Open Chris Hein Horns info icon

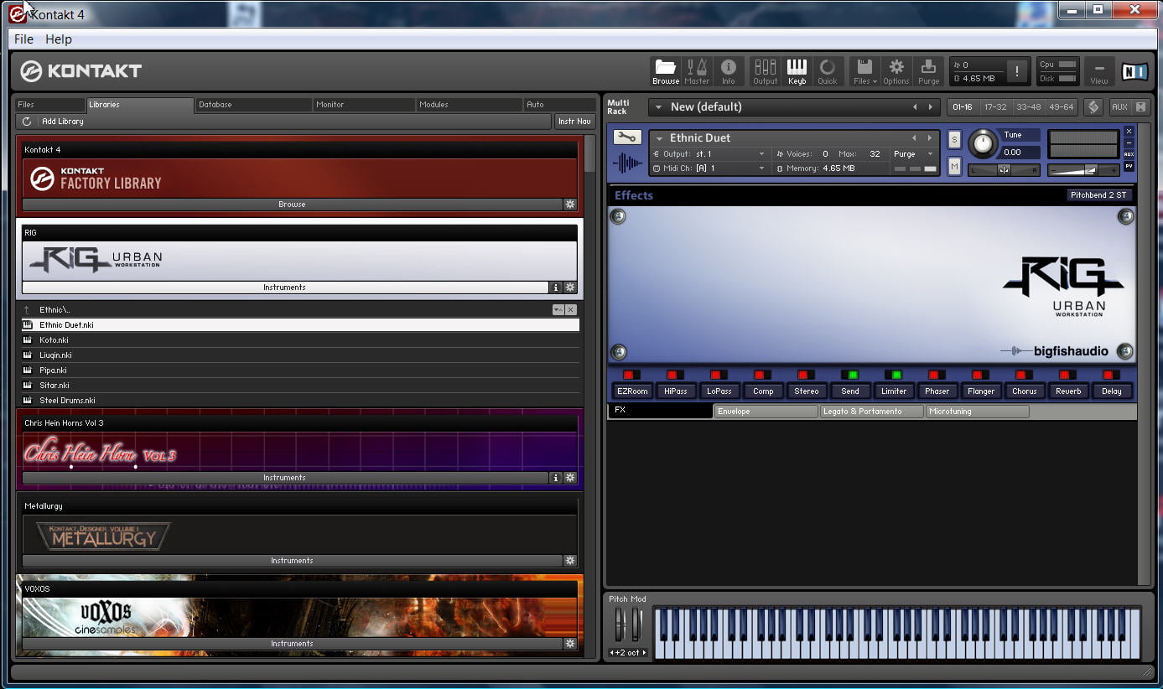(555, 478)
